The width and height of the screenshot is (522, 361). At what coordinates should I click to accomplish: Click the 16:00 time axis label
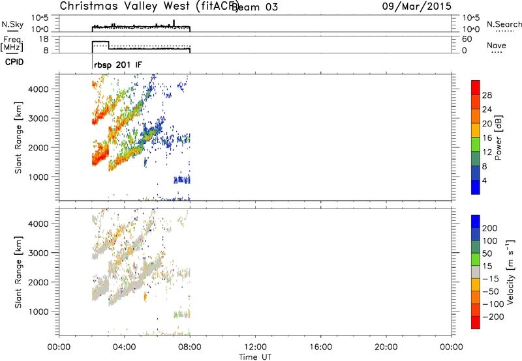click(x=320, y=347)
